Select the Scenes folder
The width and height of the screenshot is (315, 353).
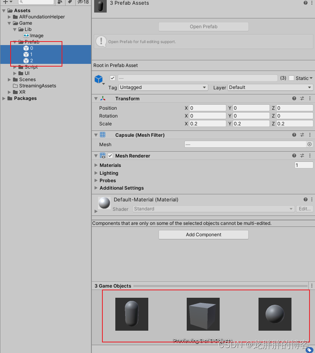click(x=27, y=80)
